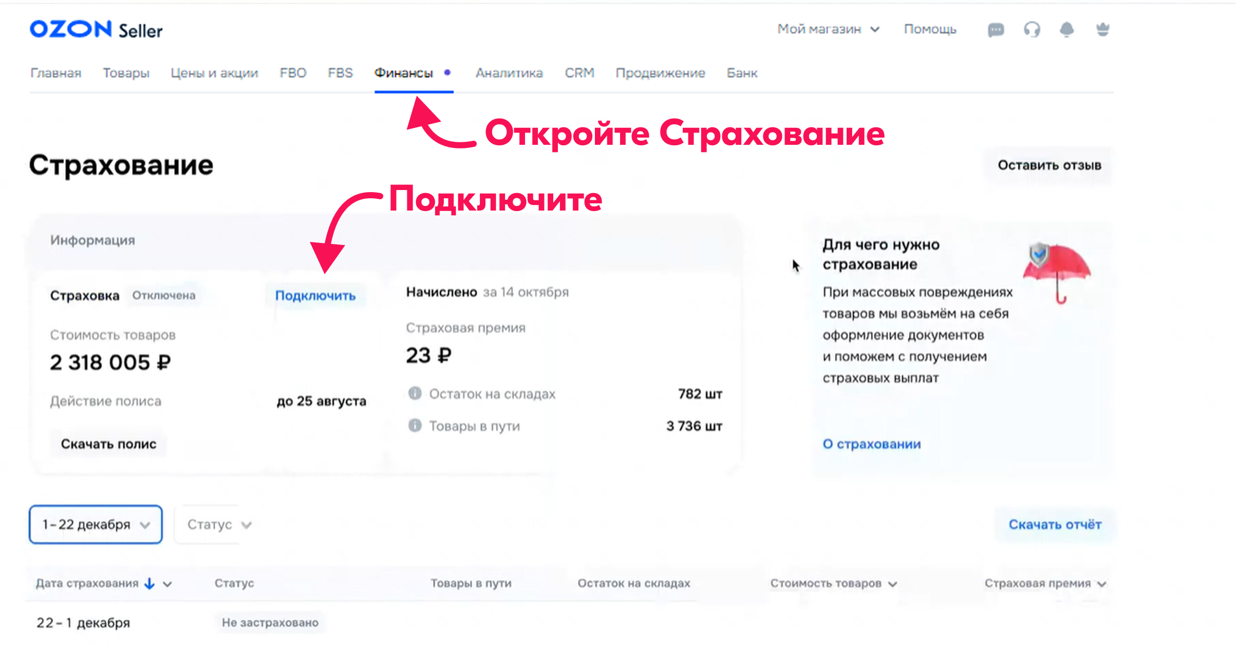
Task: Expand Дата страхования column chevron
Action: 167,584
